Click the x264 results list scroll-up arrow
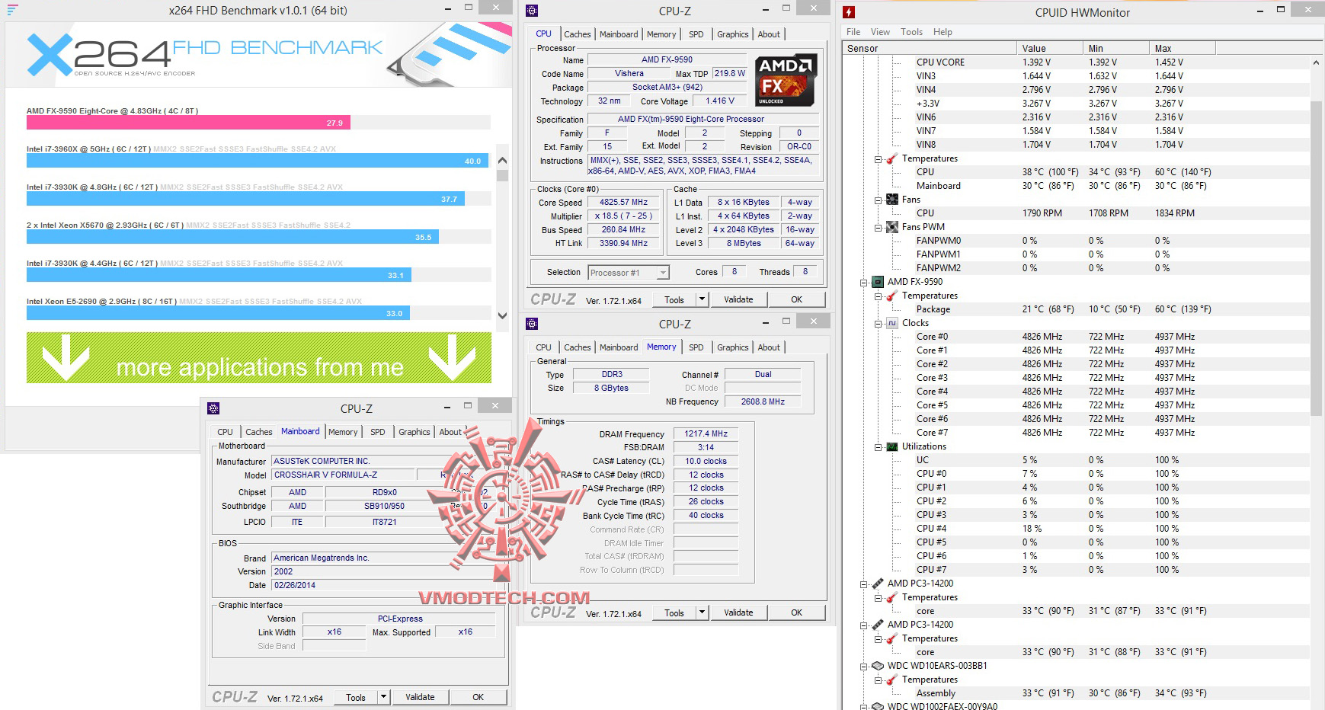The height and width of the screenshot is (710, 1325). point(502,160)
